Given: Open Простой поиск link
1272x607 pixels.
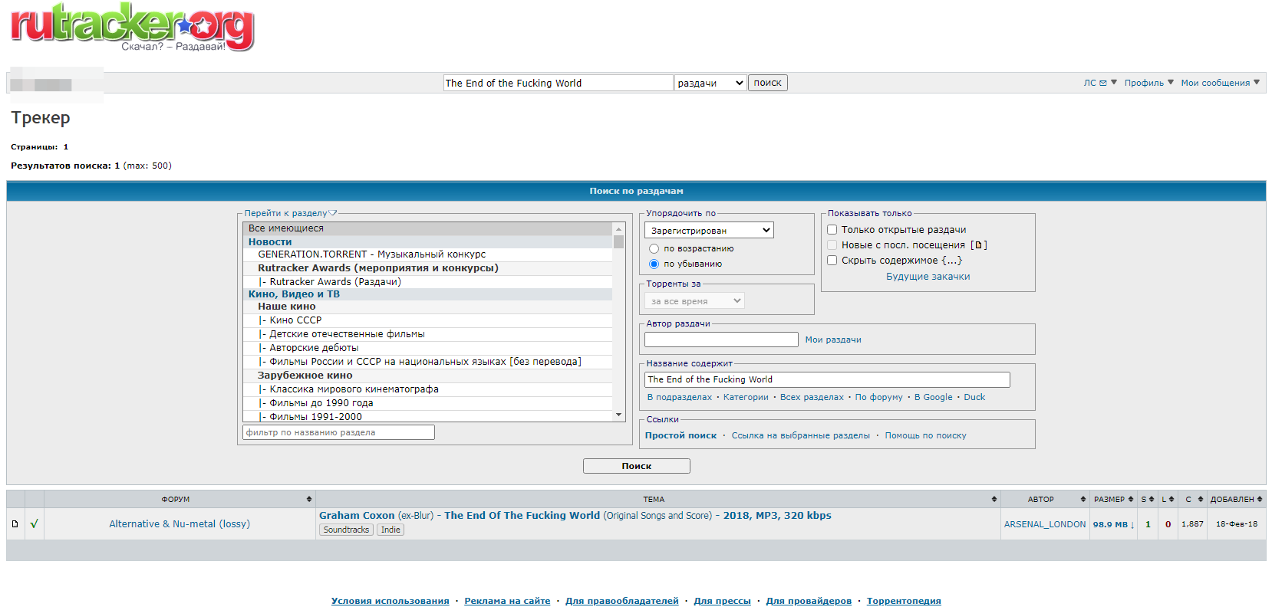Looking at the screenshot, I should [x=680, y=435].
